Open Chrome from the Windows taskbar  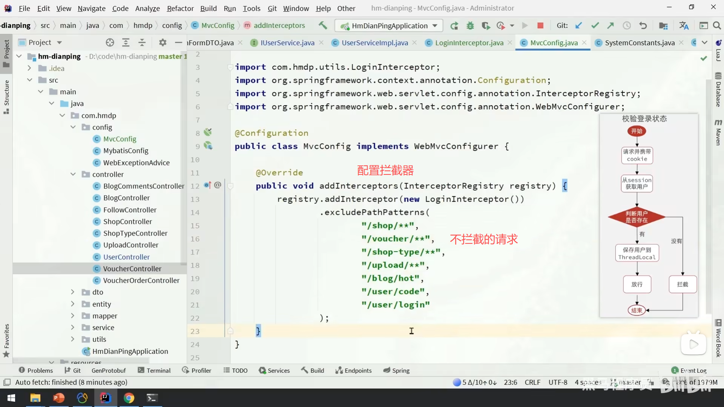tap(129, 398)
